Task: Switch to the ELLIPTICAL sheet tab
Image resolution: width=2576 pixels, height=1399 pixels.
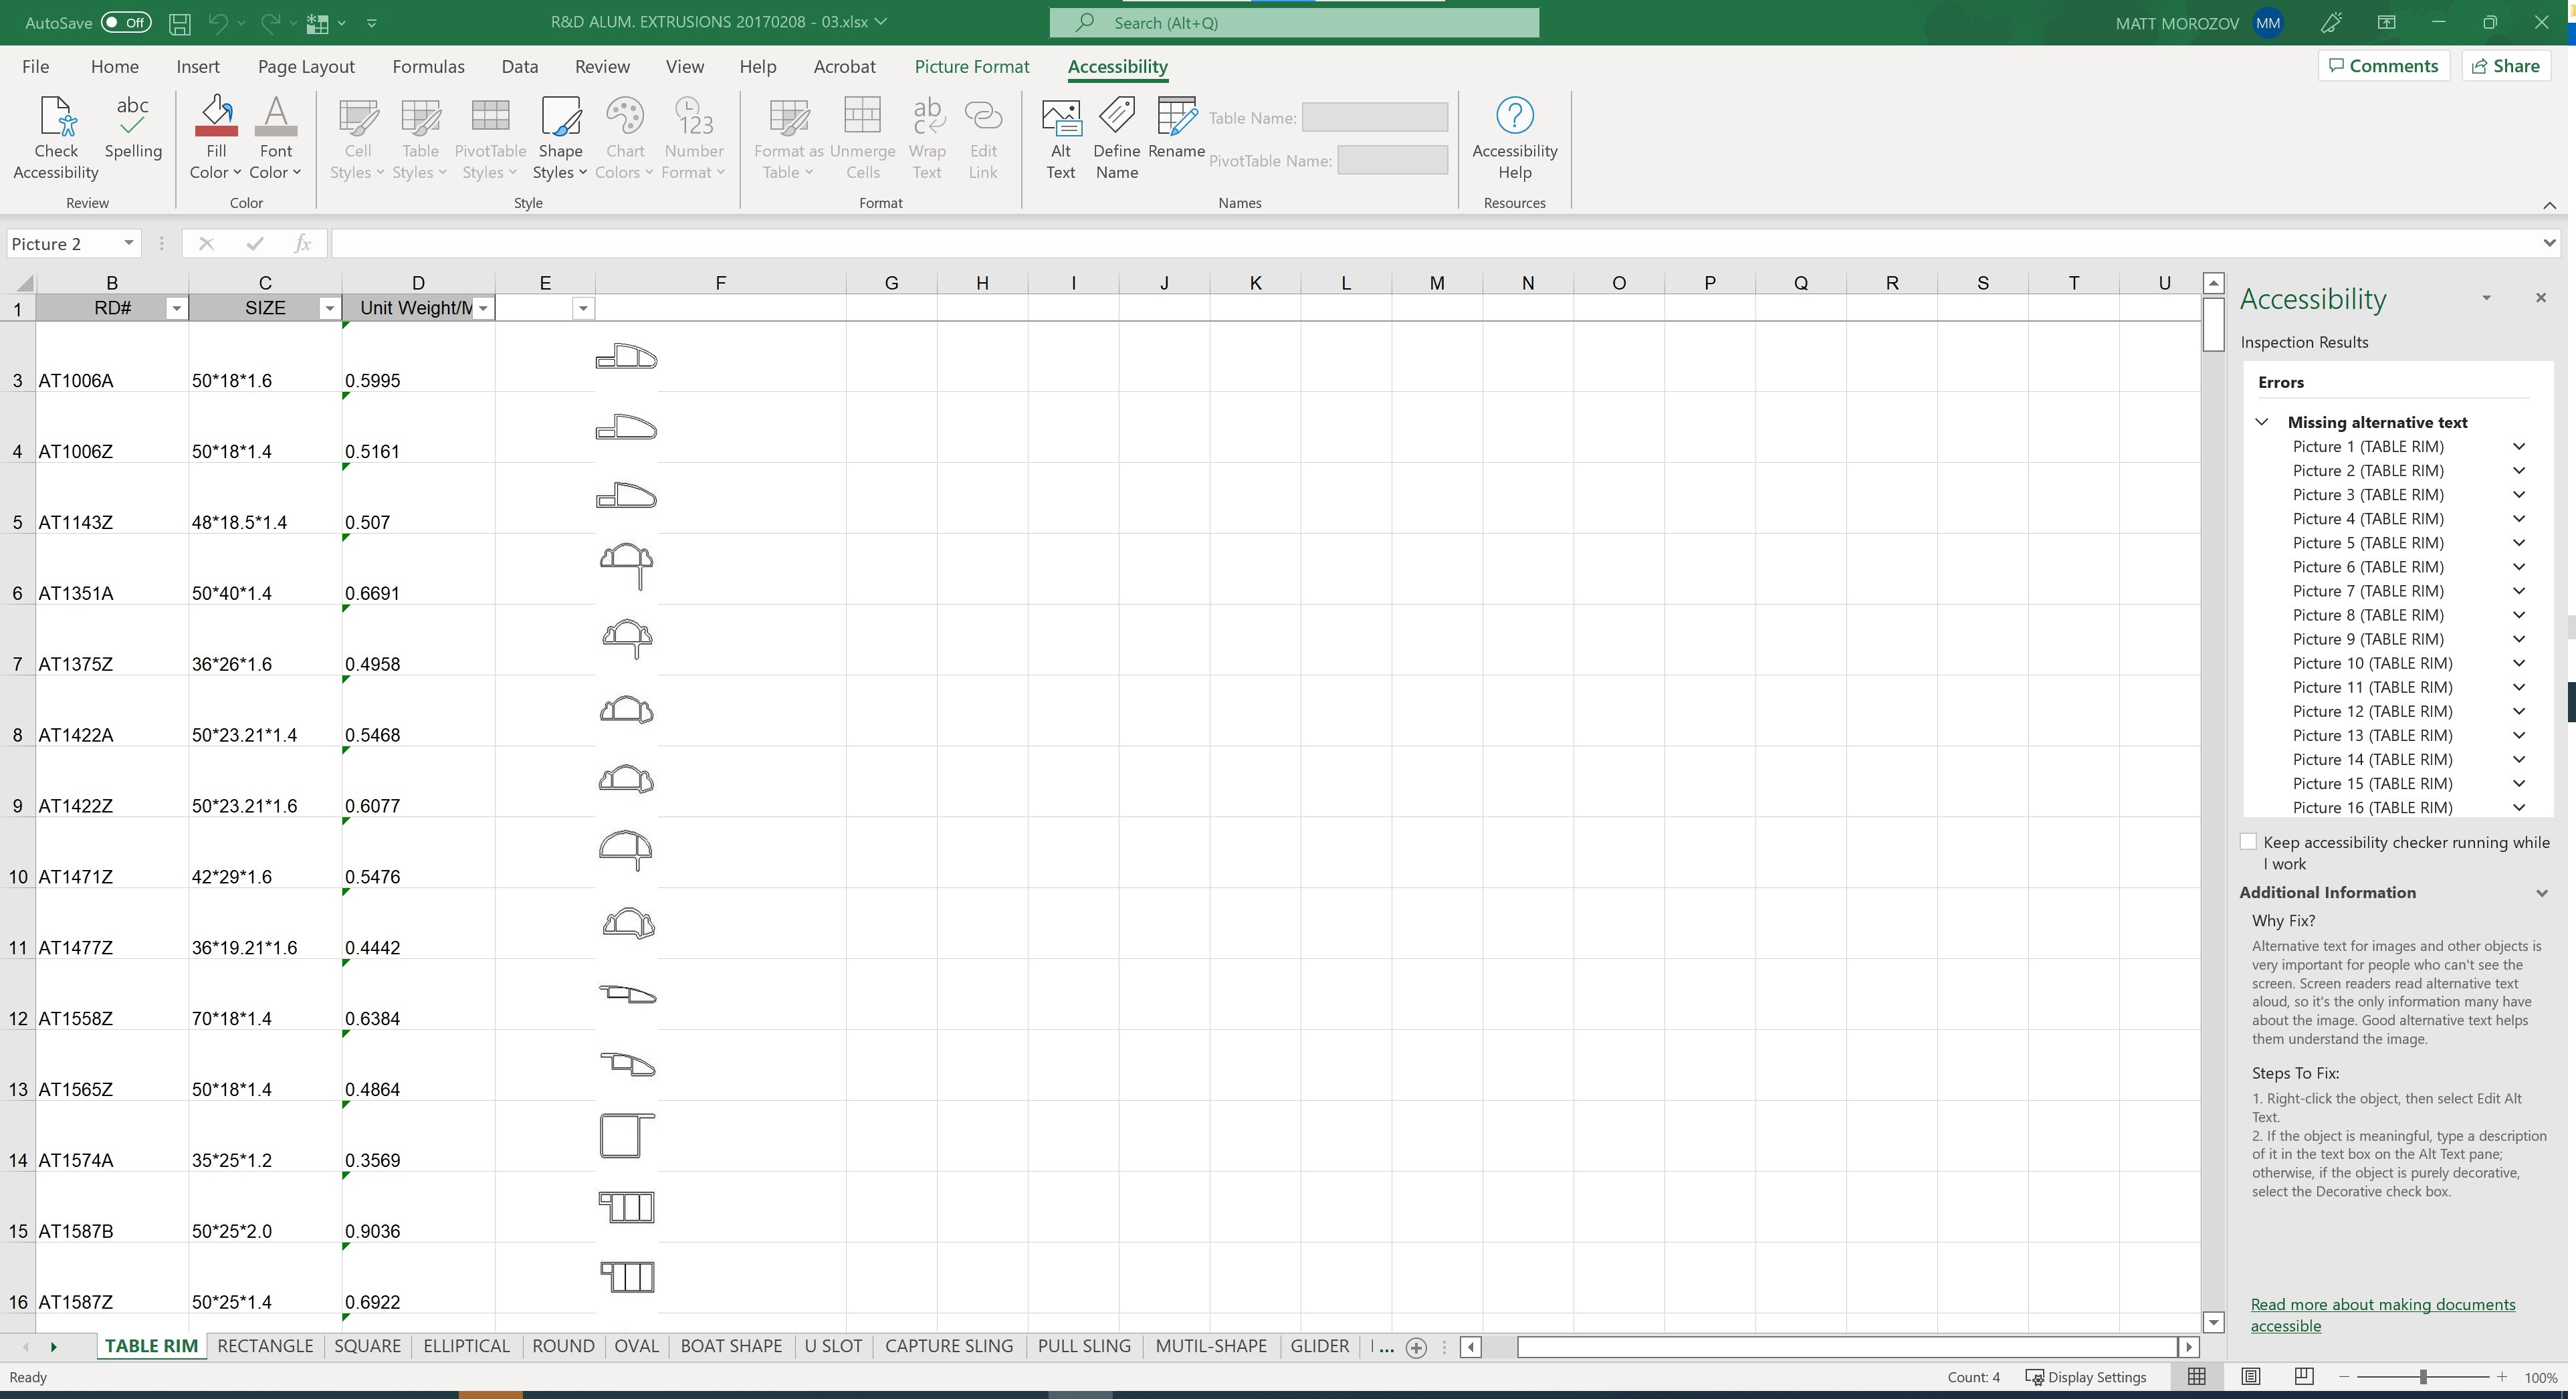Action: pos(466,1346)
